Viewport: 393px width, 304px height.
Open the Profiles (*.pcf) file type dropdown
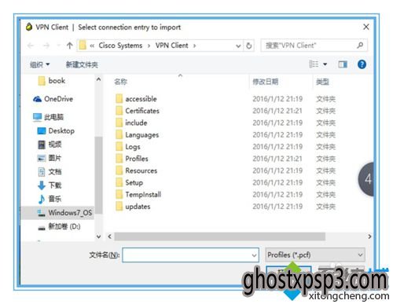[315, 255]
